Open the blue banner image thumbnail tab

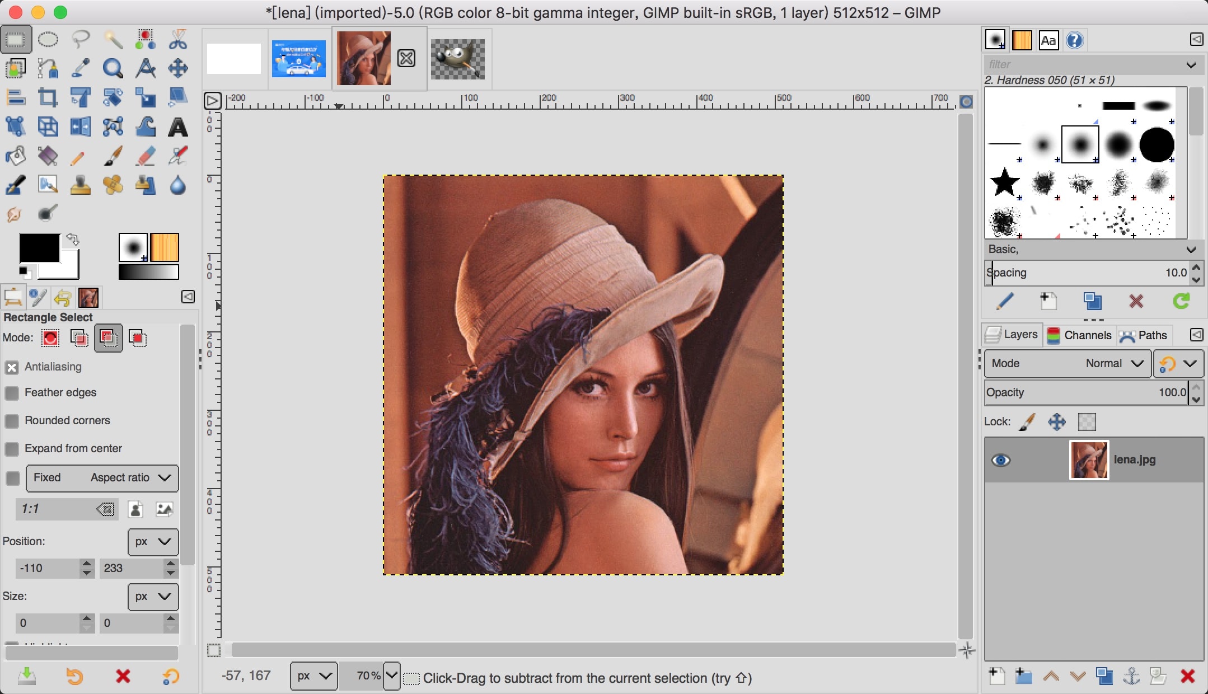click(x=299, y=59)
